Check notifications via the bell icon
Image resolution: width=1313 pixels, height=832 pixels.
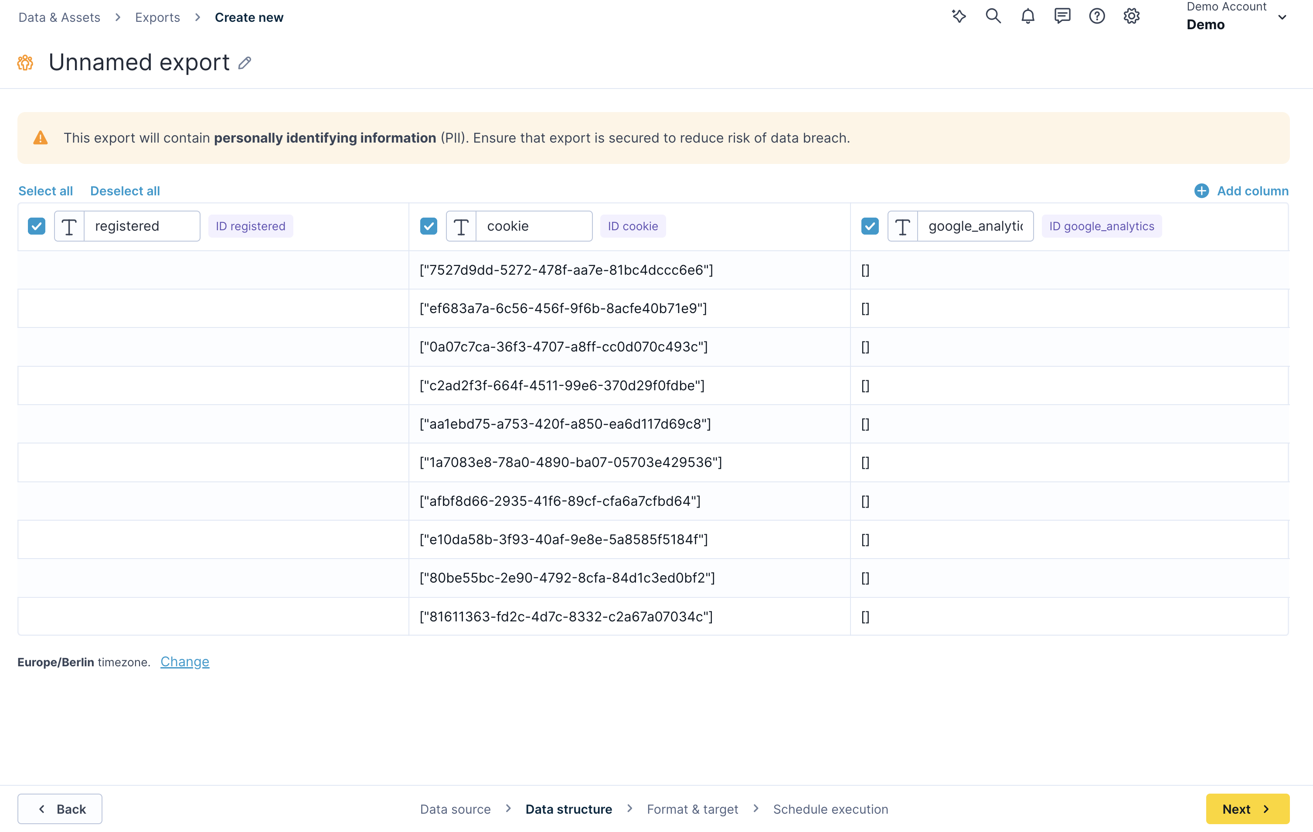(1028, 16)
